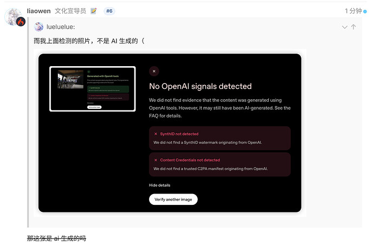The height and width of the screenshot is (252, 374).
Task: Click the SynthID not detected row
Action: [220, 138]
